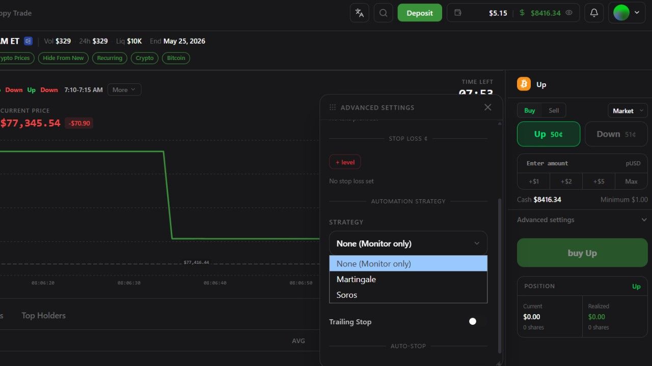
Task: Open the More dropdown near time range
Action: click(x=124, y=89)
